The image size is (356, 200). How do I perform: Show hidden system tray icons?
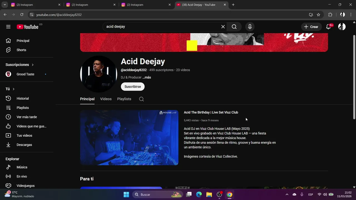(x=287, y=194)
